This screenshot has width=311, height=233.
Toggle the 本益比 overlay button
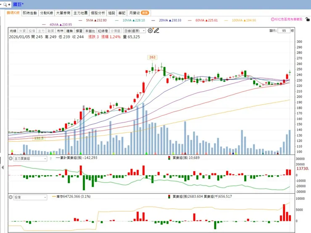coord(90,31)
